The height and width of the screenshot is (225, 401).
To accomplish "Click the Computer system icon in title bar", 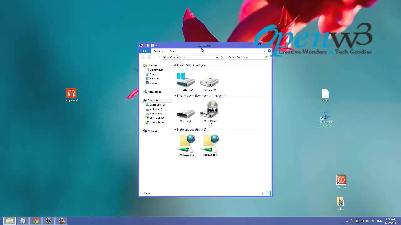I will point(141,45).
